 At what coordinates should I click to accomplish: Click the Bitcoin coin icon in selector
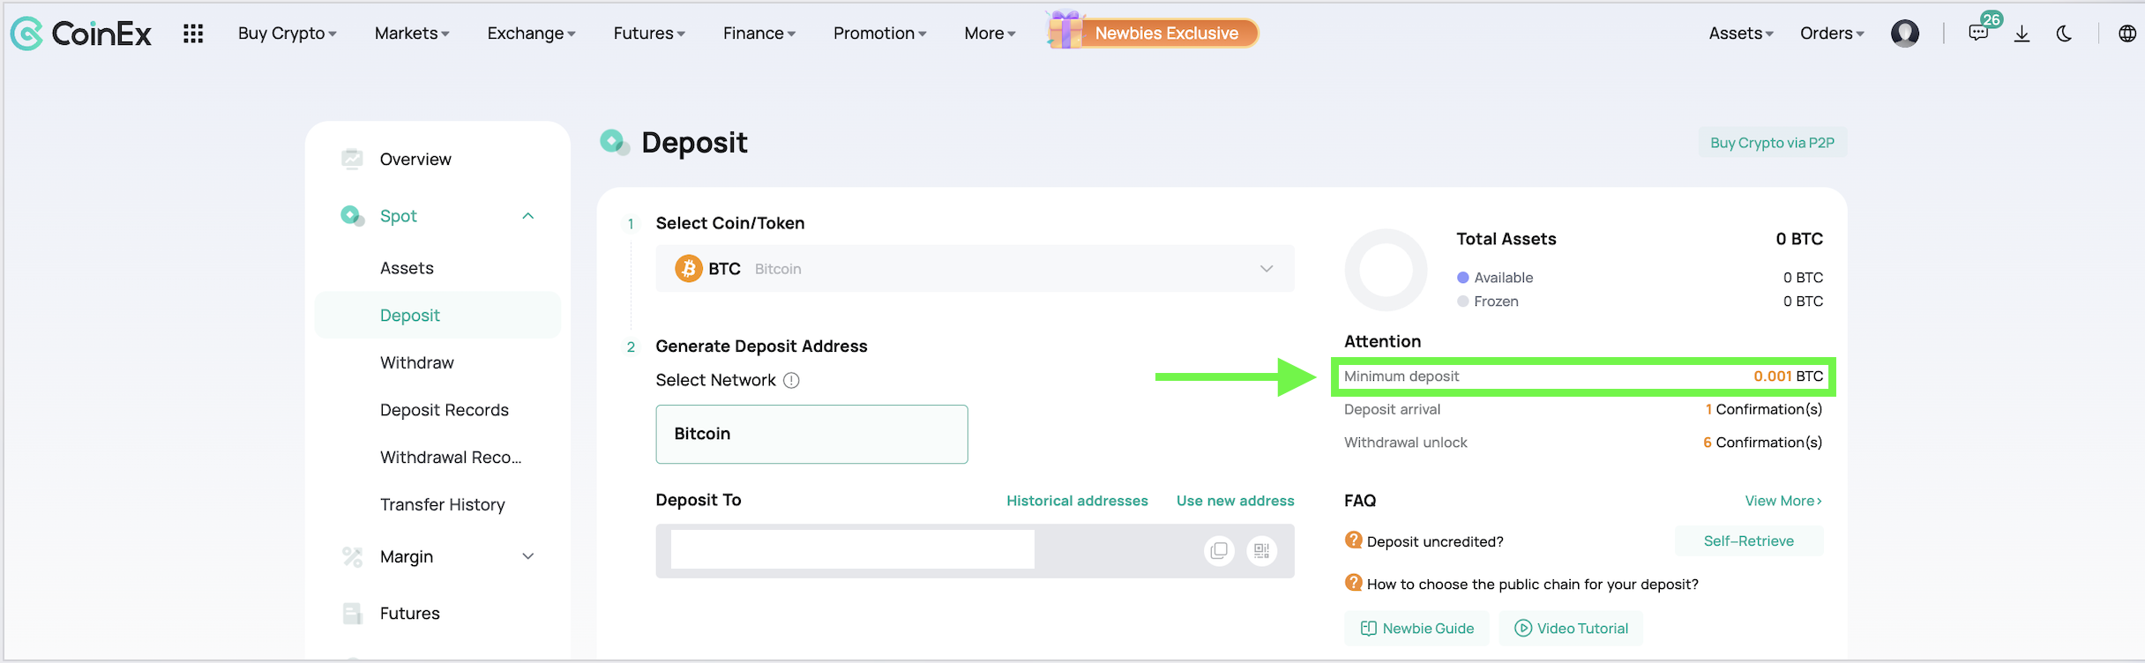pos(688,268)
